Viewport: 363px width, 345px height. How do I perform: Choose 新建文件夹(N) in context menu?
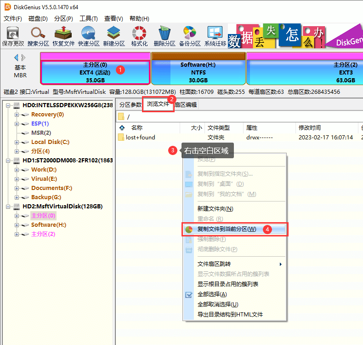(x=234, y=209)
